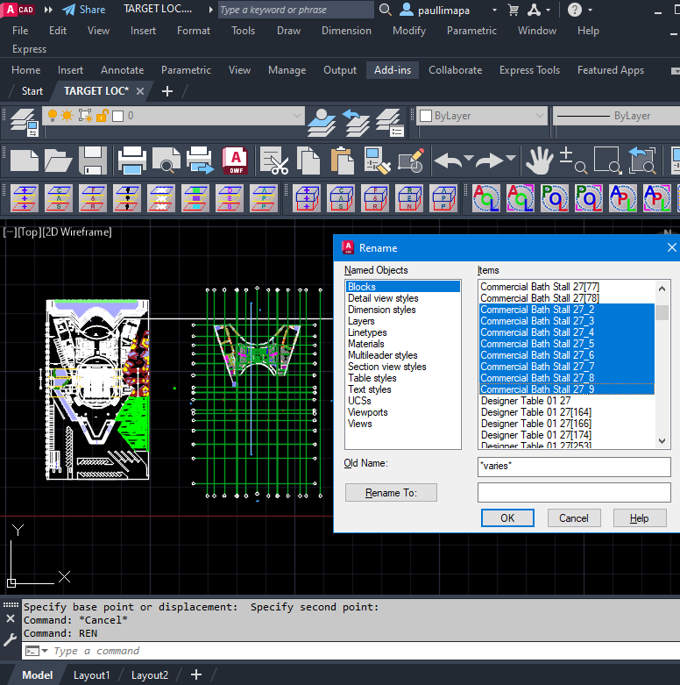Toggle layer 0 freeze sun icon
The image size is (680, 685).
tap(67, 116)
